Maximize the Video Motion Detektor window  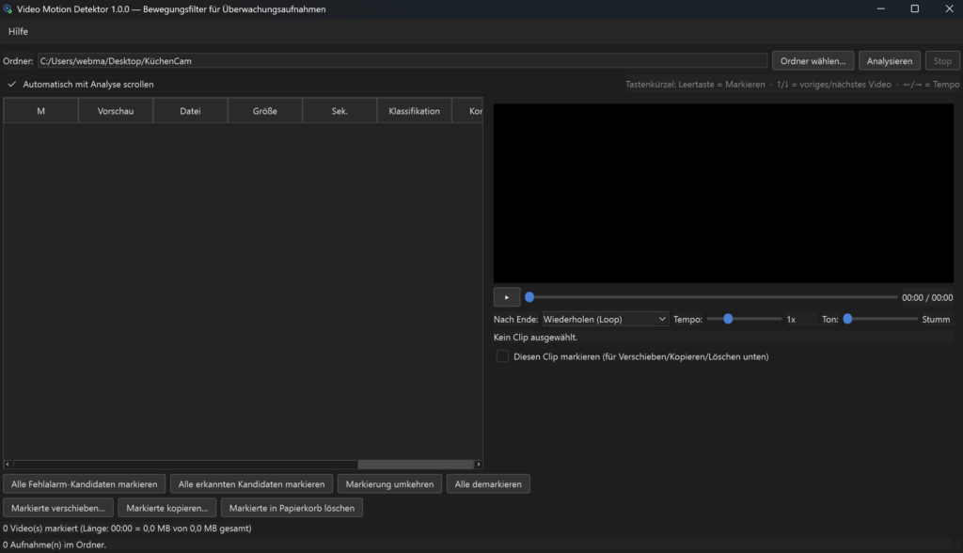point(914,9)
